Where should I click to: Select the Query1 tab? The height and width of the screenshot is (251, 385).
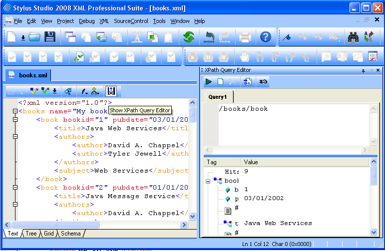coord(218,97)
